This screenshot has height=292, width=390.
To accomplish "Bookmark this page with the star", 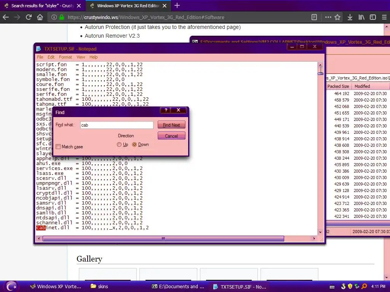I will tap(337, 17).
